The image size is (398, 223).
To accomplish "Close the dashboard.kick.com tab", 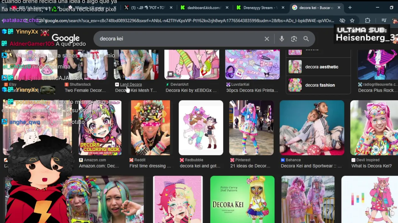I will tap(227, 7).
